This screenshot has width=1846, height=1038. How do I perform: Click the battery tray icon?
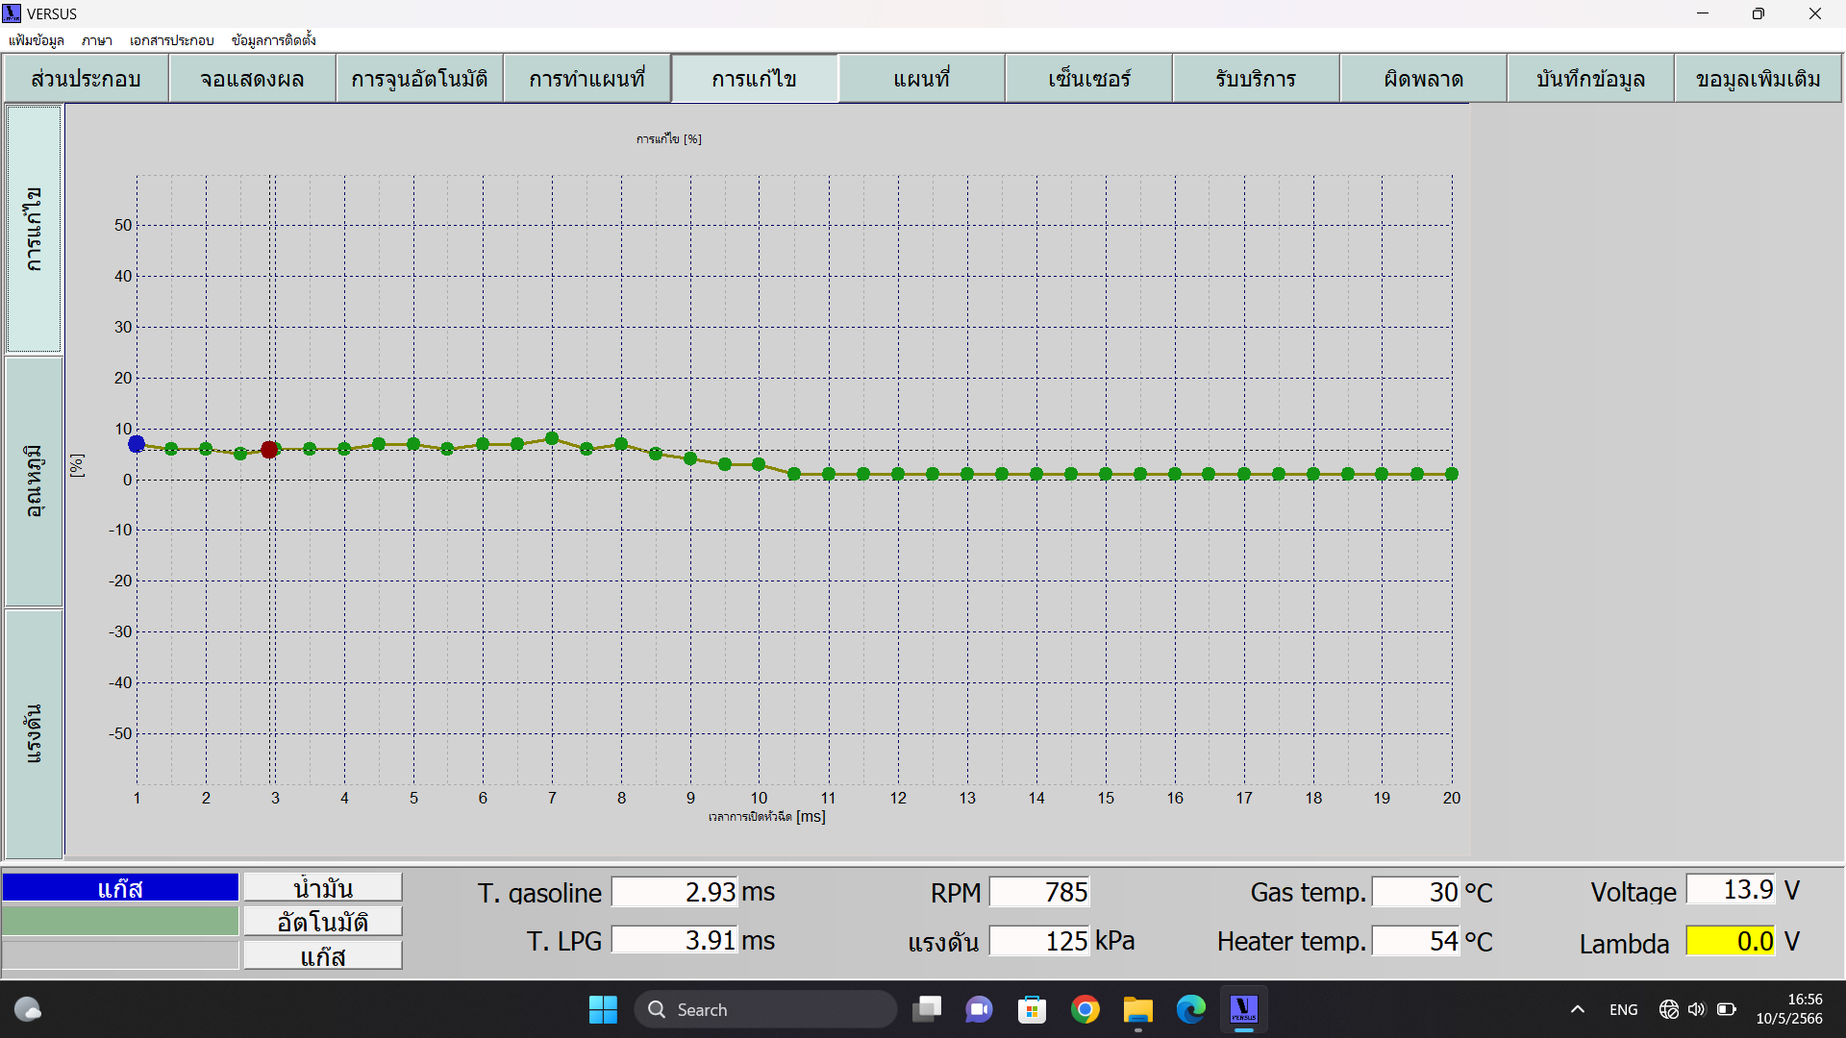point(1726,1009)
